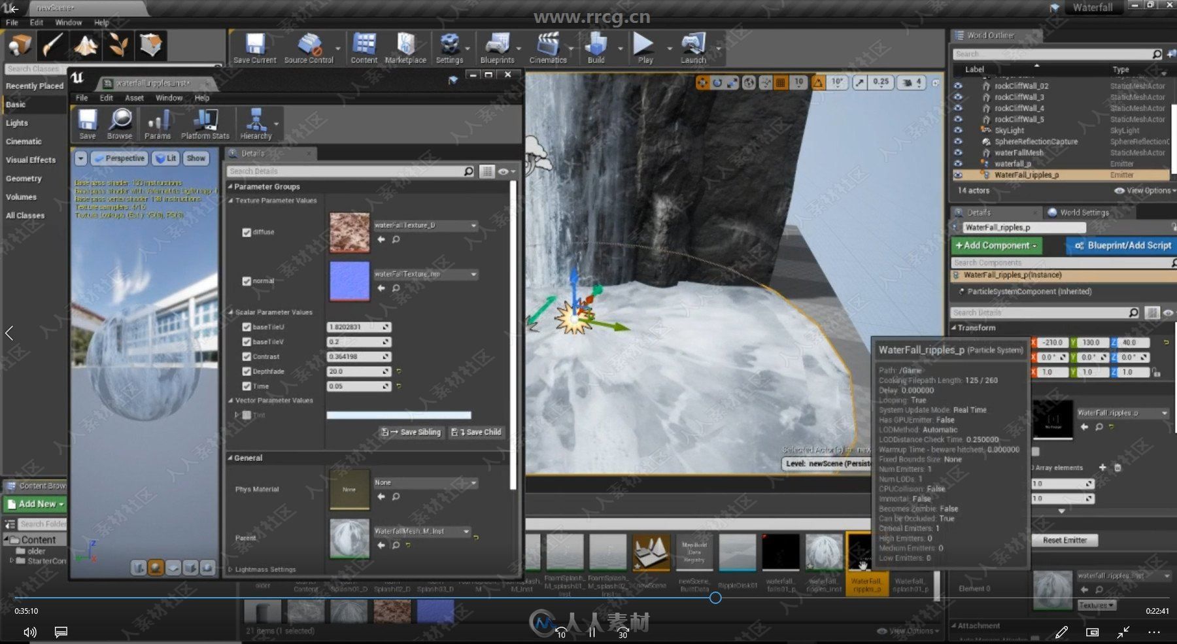
Task: Click Save Child button
Action: coord(476,432)
